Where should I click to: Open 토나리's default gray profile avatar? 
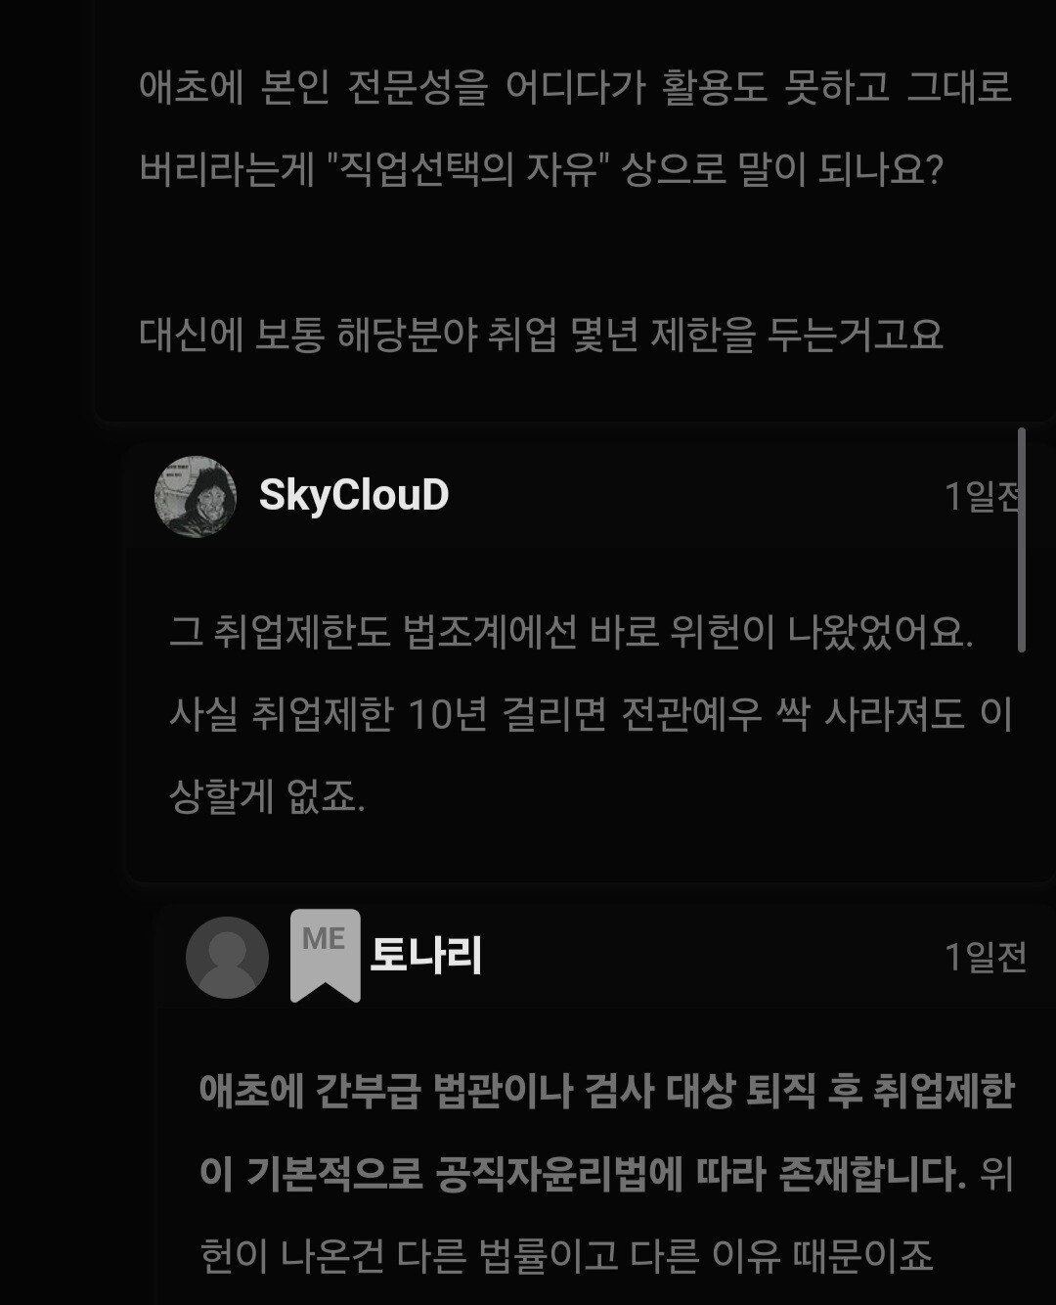pos(227,957)
